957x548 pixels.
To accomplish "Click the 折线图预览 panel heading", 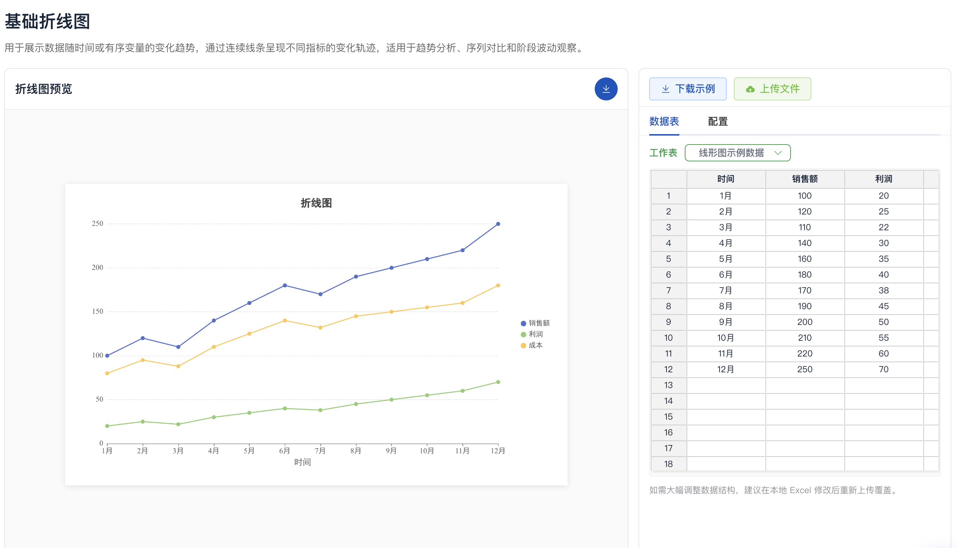I will click(x=44, y=89).
